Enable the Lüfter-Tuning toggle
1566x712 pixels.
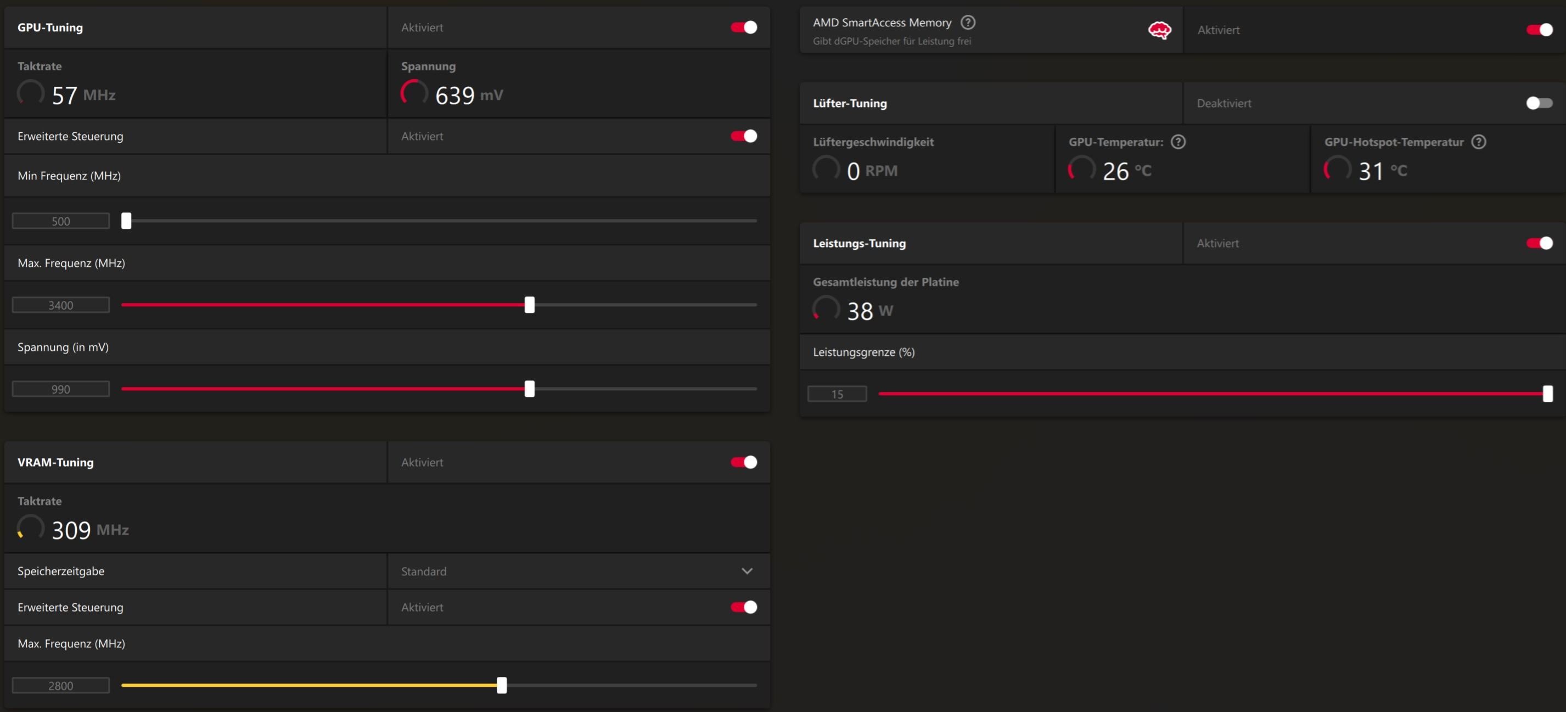(1539, 103)
